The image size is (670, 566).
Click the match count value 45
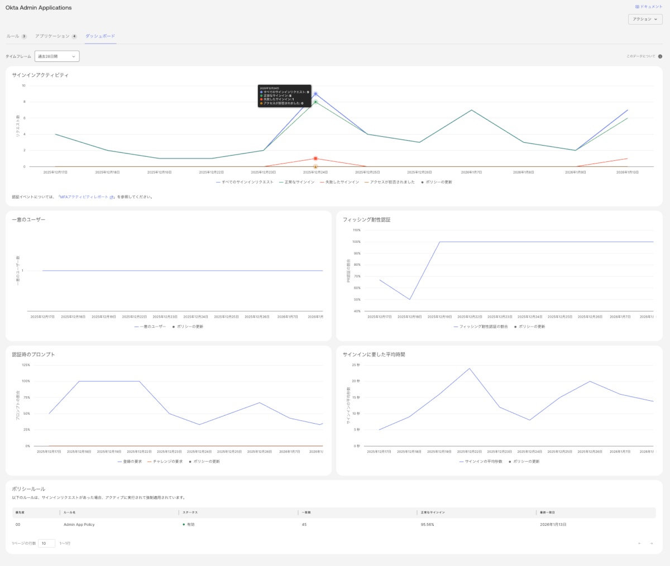tap(304, 525)
